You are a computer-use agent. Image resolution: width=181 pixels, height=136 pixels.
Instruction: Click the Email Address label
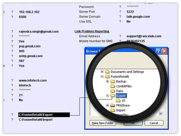90,36
